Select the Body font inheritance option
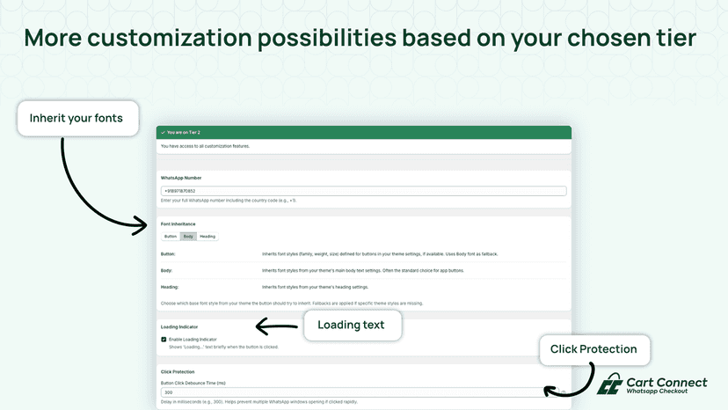 (188, 237)
